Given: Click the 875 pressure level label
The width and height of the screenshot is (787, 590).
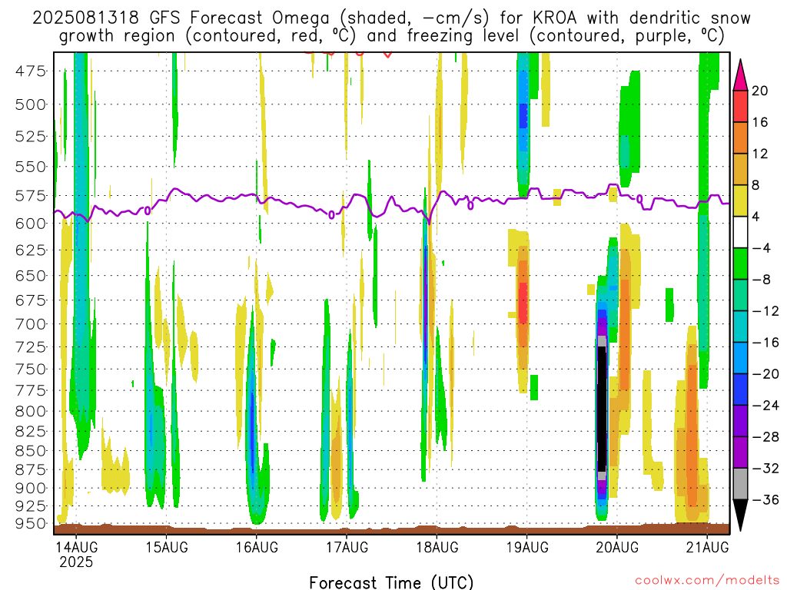Looking at the screenshot, I should coord(31,470).
